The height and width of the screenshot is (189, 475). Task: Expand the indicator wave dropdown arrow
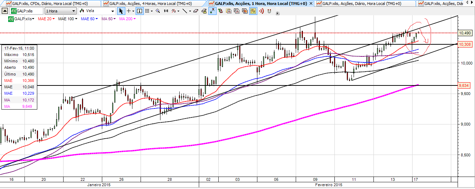[x=178, y=11]
